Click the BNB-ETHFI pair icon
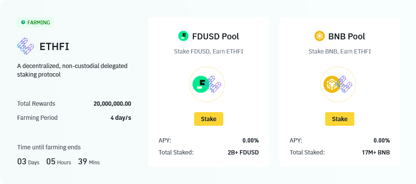416x184 pixels. click(338, 84)
